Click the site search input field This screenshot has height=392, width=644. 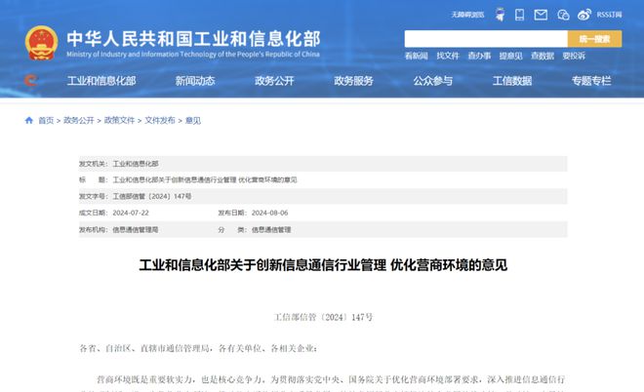pos(486,39)
